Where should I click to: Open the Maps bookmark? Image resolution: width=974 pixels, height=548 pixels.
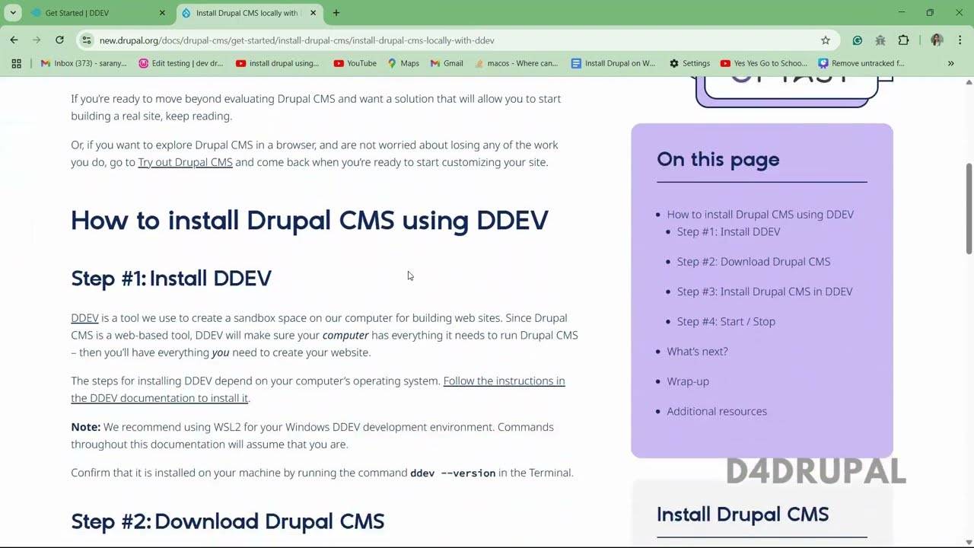[x=403, y=63]
